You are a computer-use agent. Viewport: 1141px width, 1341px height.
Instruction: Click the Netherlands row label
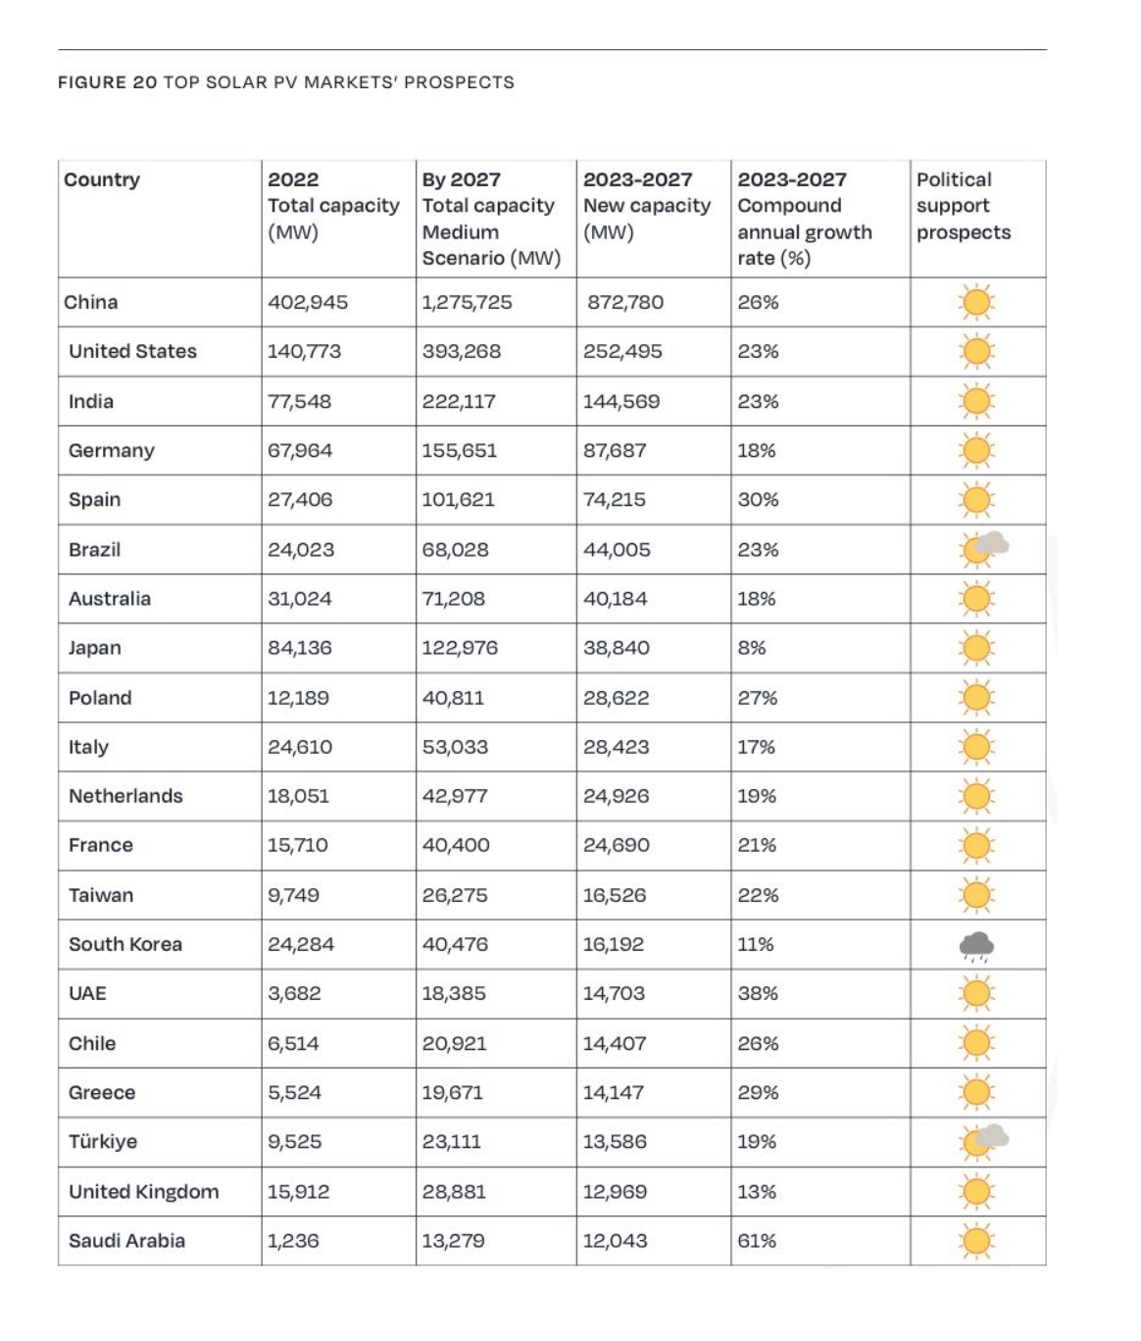coord(125,796)
